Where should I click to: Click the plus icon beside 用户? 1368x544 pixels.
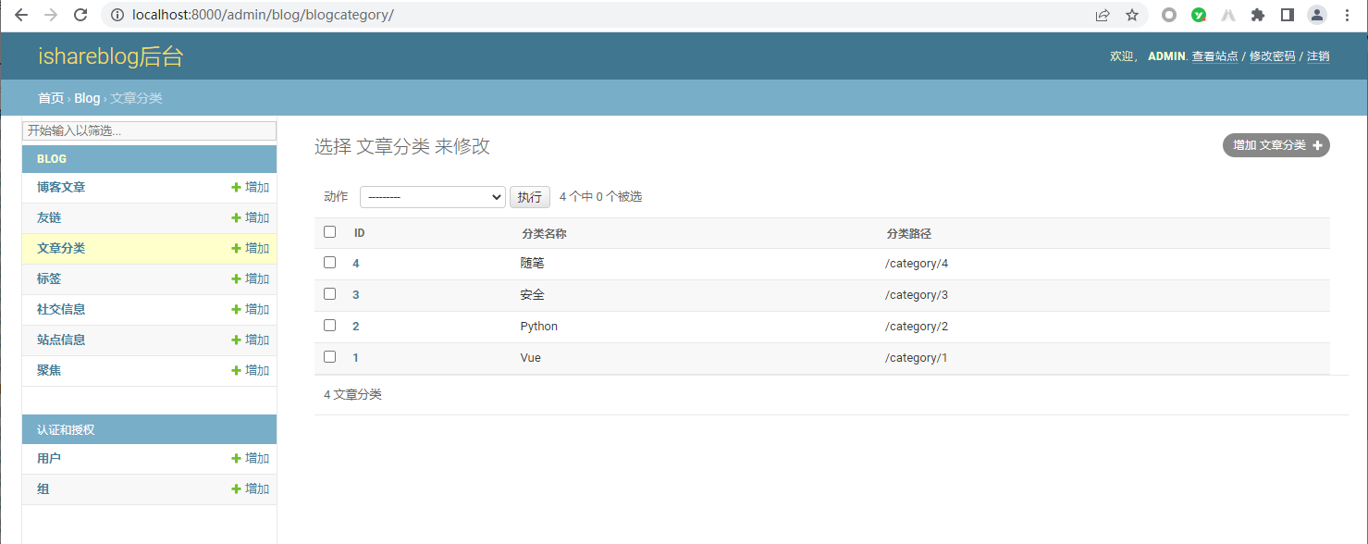pos(237,459)
